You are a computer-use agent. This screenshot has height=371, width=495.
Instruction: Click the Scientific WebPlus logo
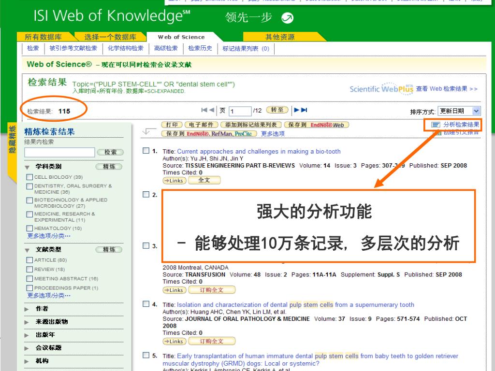pyautogui.click(x=381, y=89)
